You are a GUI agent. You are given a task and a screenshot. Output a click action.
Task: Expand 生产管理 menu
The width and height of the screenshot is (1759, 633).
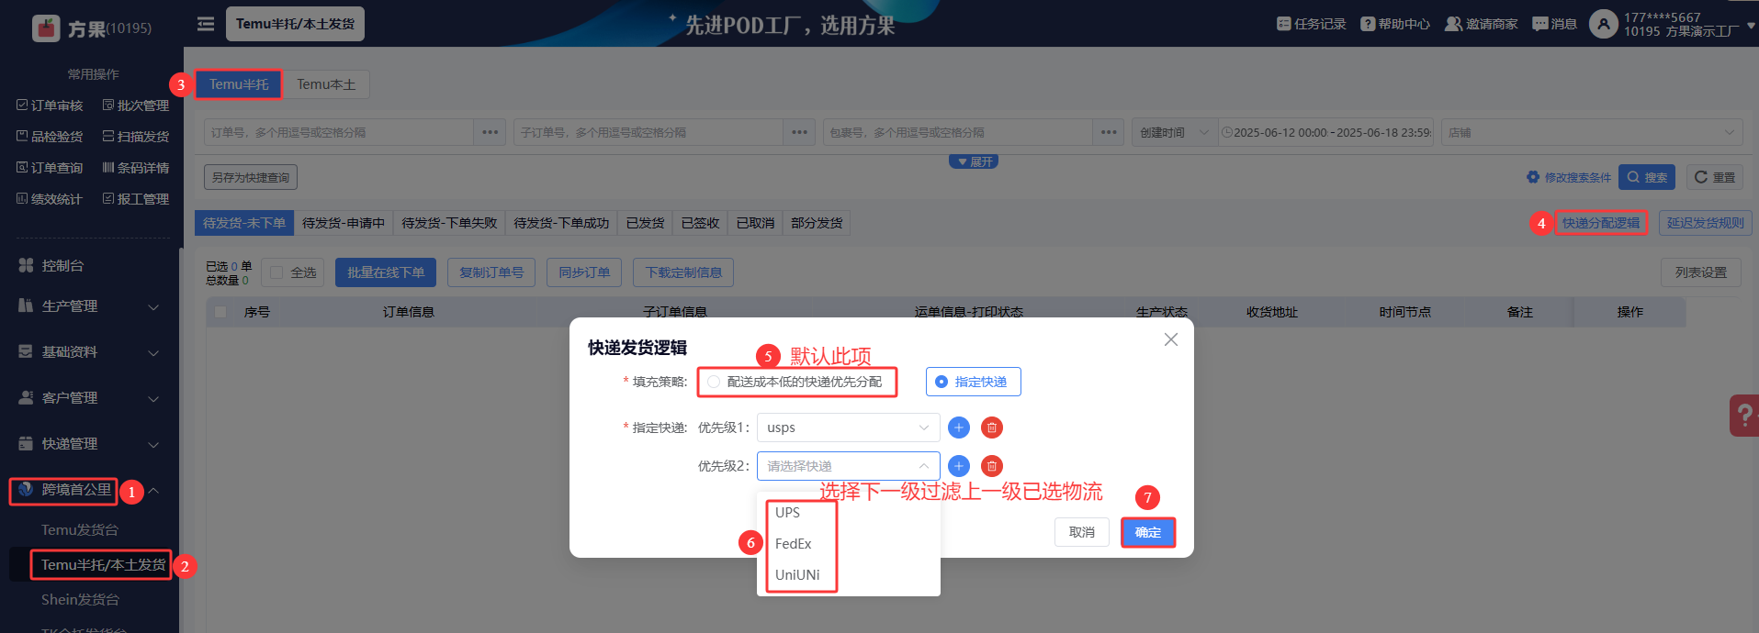coord(89,305)
